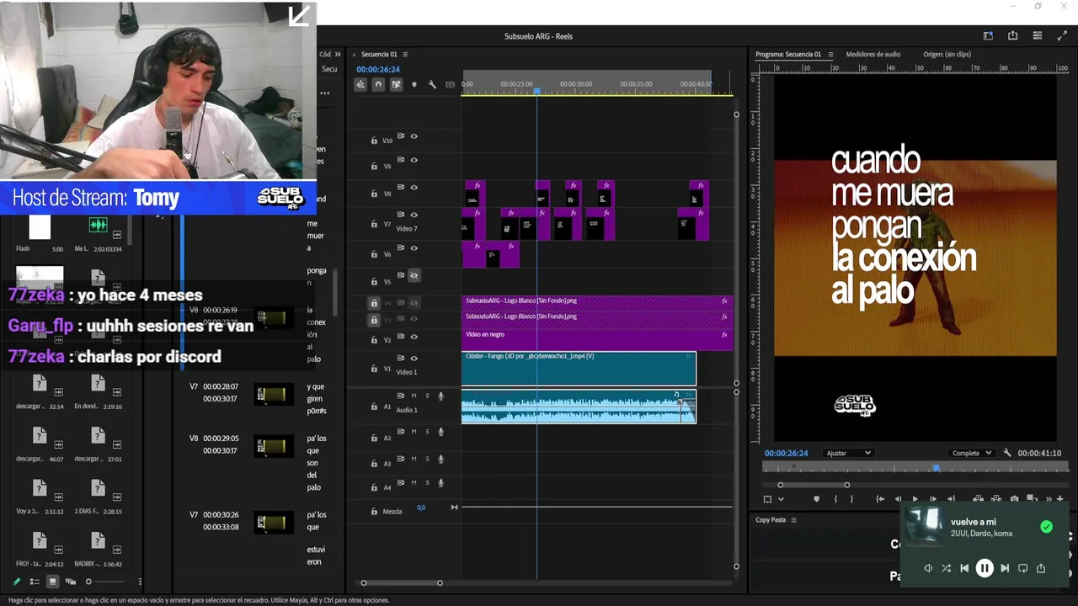The image size is (1078, 606).
Task: Click the 00:00:30:00 mark on timeline ruler
Action: click(576, 84)
